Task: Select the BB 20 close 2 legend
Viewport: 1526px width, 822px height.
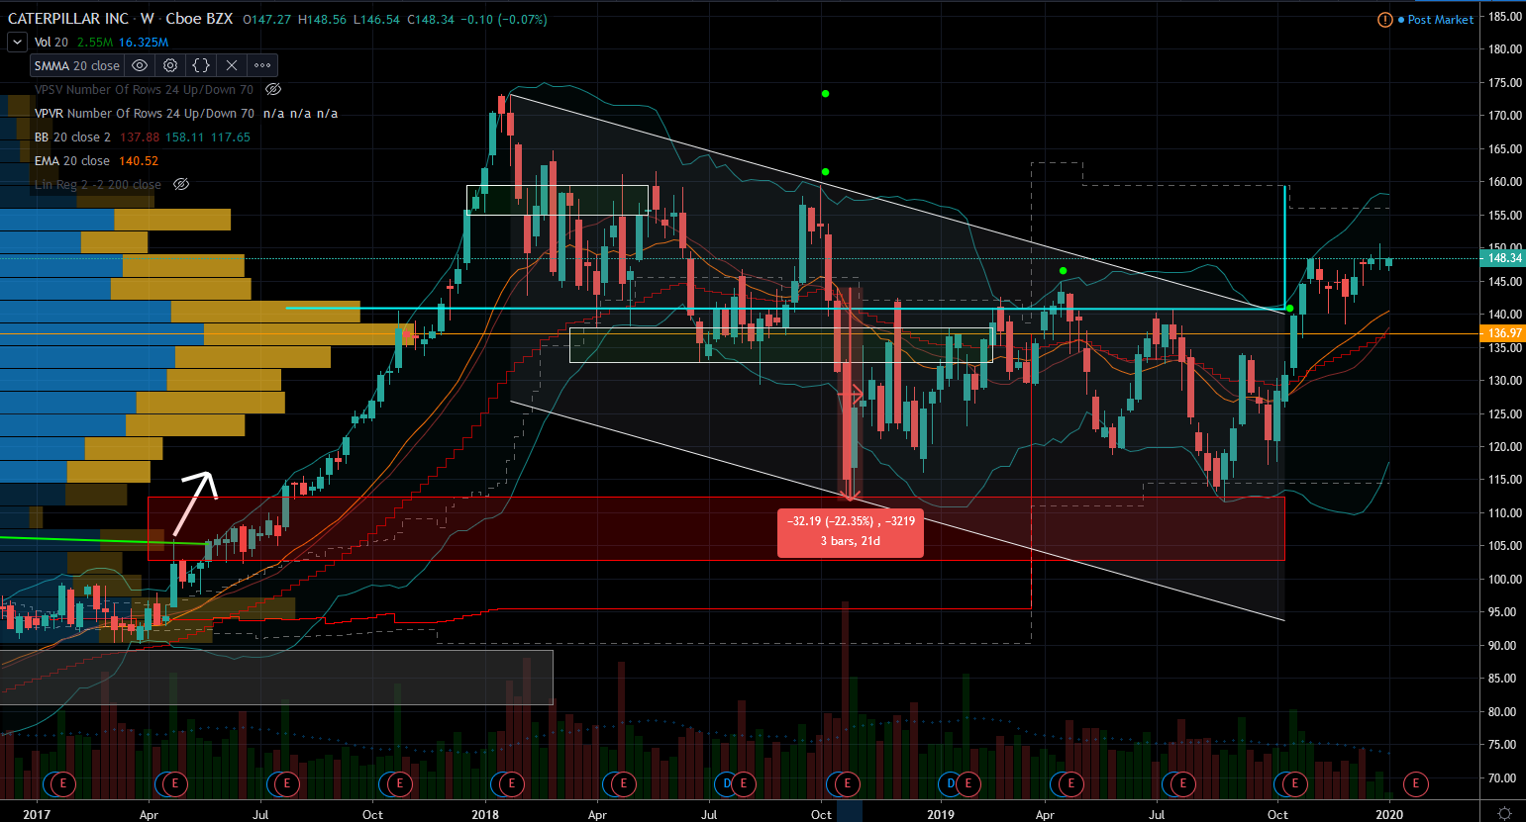Action: pos(72,137)
